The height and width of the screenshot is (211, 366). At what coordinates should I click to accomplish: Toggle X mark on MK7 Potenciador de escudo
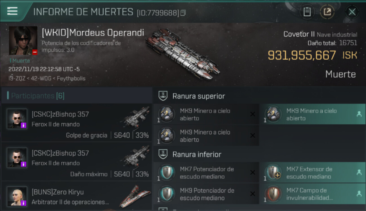click(x=253, y=172)
